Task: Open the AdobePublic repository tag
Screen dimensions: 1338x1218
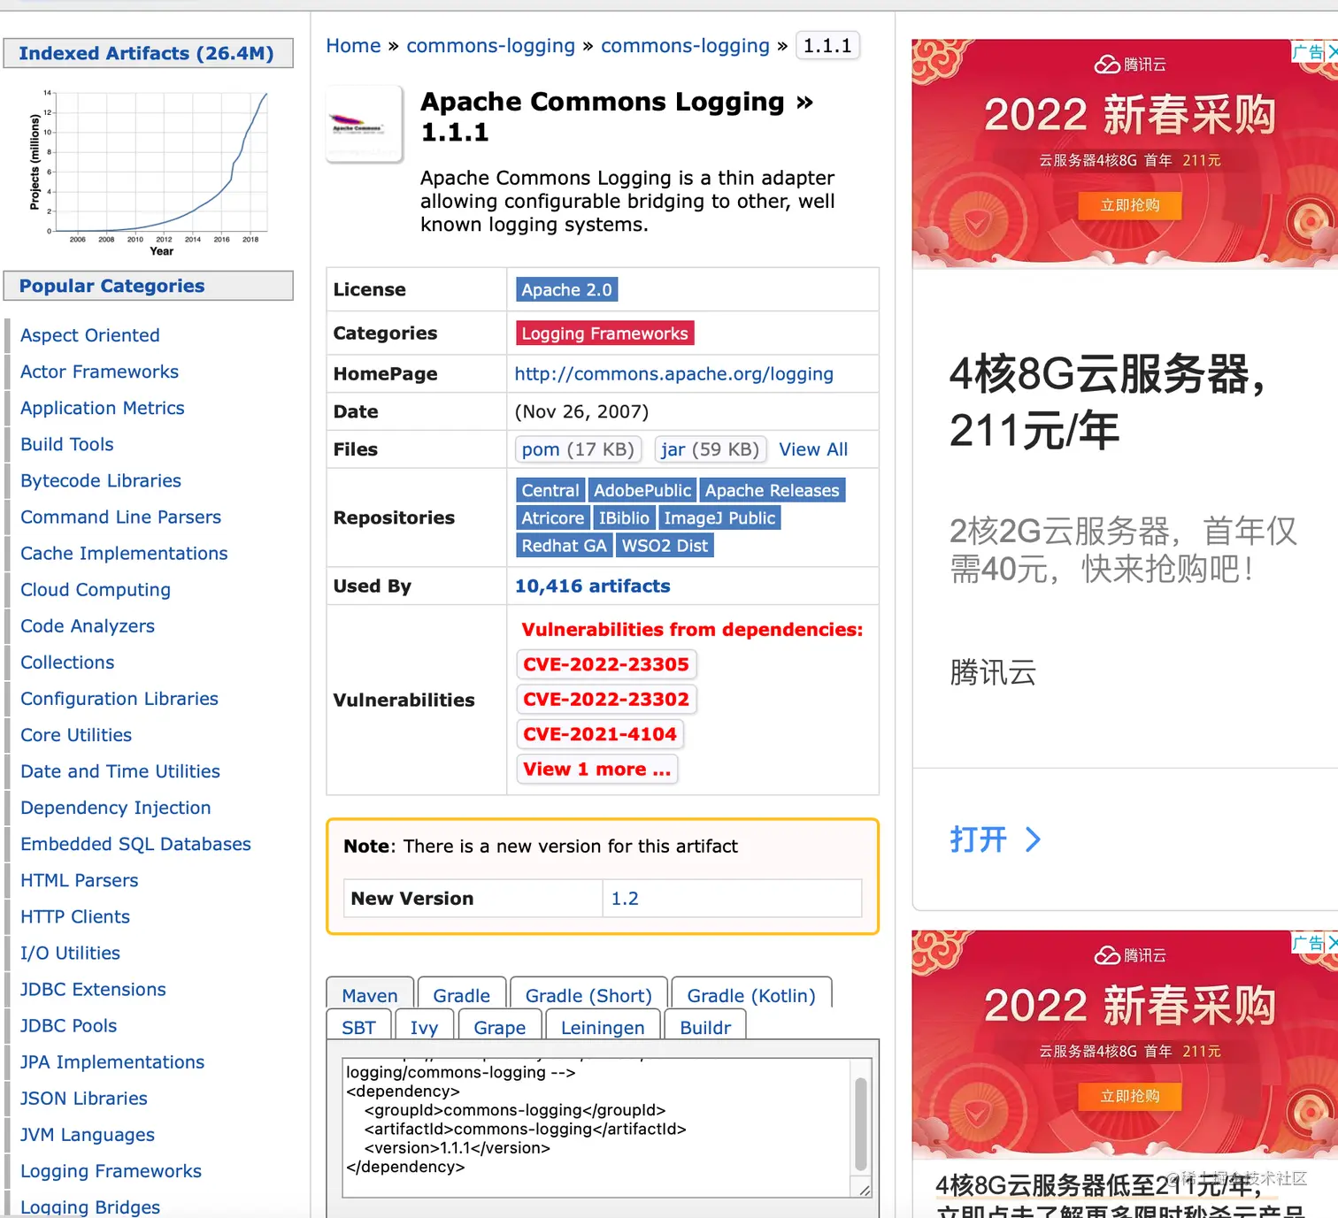Action: (x=642, y=490)
